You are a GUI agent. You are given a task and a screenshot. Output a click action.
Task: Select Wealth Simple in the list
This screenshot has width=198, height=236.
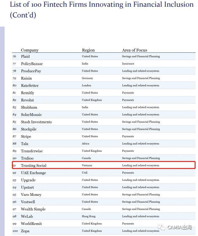pos(33,209)
